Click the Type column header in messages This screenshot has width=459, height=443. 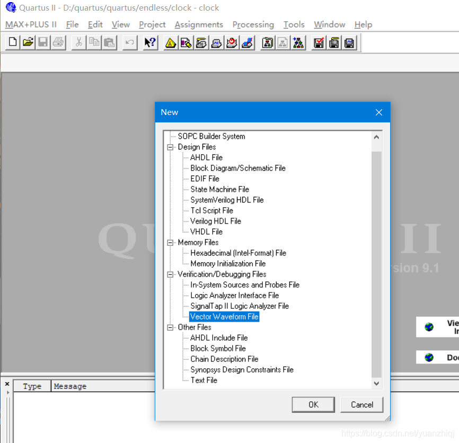click(x=32, y=386)
